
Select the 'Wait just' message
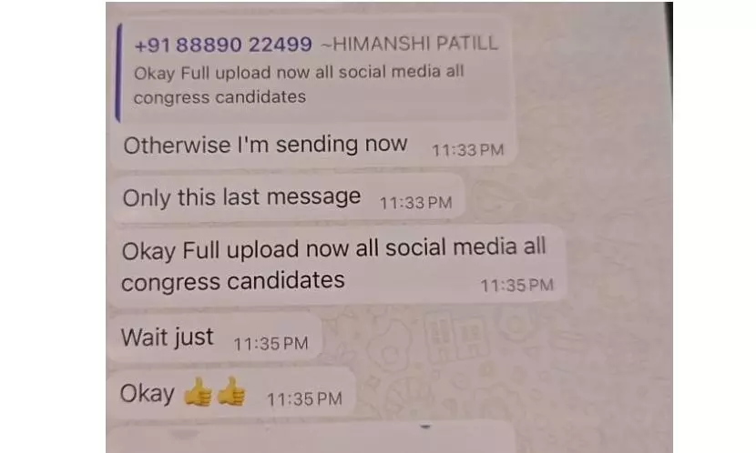pos(215,337)
